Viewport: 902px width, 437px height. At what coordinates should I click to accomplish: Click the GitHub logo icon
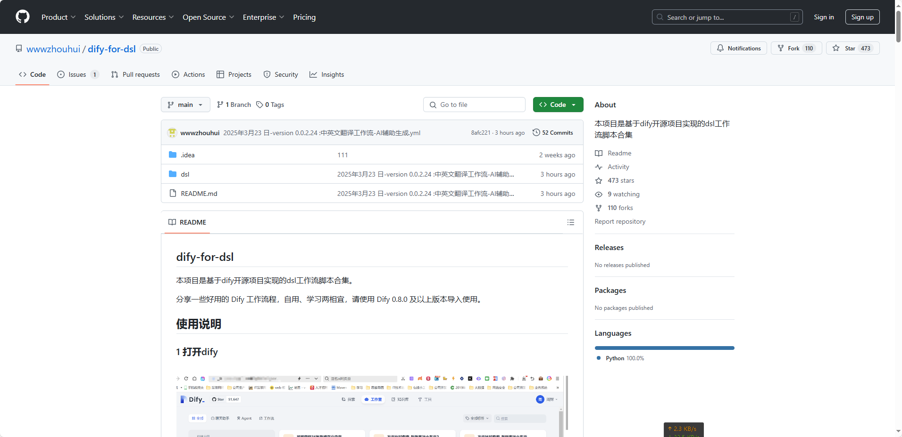coord(23,17)
